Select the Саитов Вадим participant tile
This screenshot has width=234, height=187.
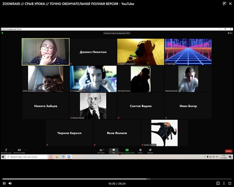(x=141, y=106)
